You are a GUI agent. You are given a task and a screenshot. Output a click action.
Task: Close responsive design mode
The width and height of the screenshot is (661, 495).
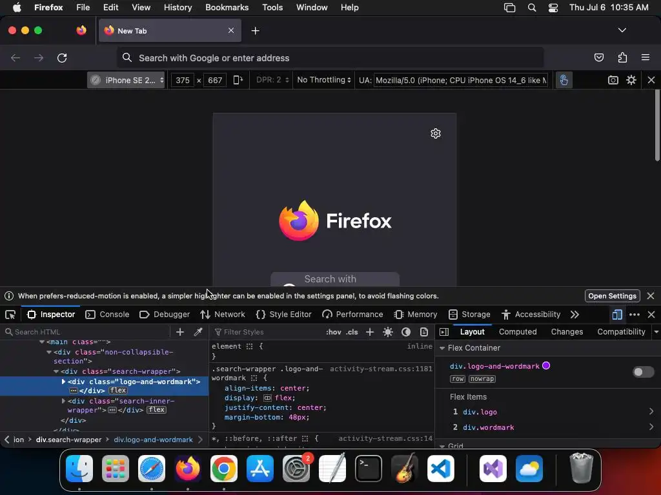[x=651, y=80]
